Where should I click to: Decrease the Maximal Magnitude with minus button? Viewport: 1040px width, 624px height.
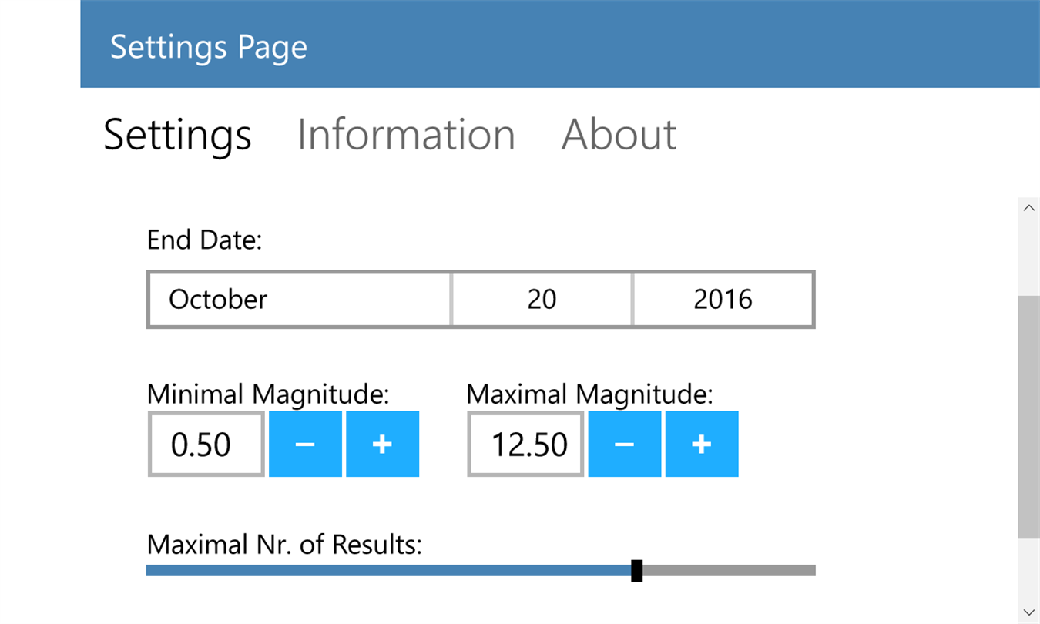tap(624, 444)
